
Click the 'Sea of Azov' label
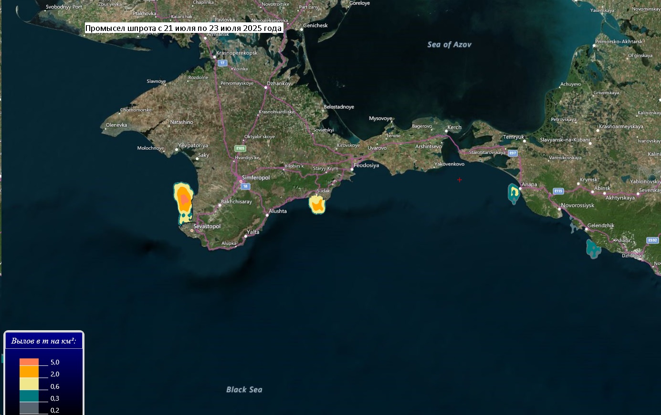tap(449, 44)
